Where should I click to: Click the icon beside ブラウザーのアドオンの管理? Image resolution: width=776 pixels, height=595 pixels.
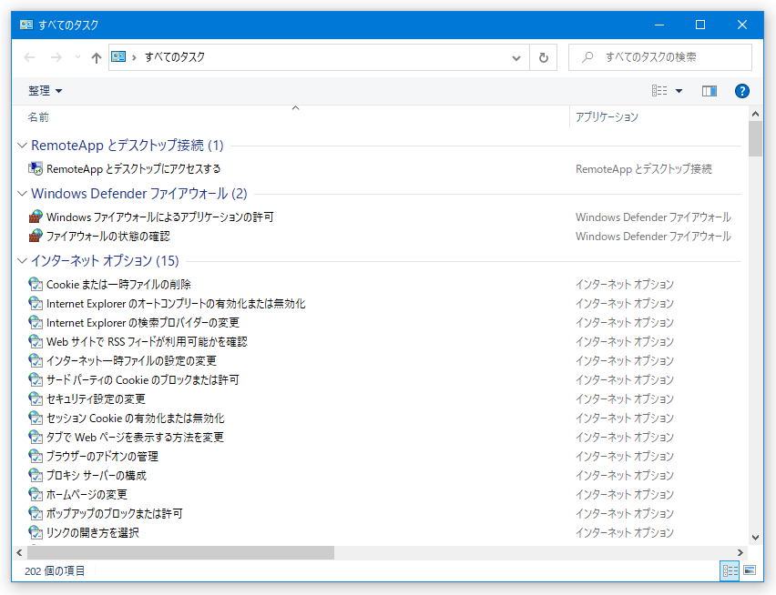pyautogui.click(x=36, y=456)
